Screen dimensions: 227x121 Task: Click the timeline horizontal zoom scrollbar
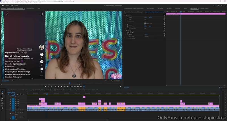pyautogui.click(x=68, y=120)
